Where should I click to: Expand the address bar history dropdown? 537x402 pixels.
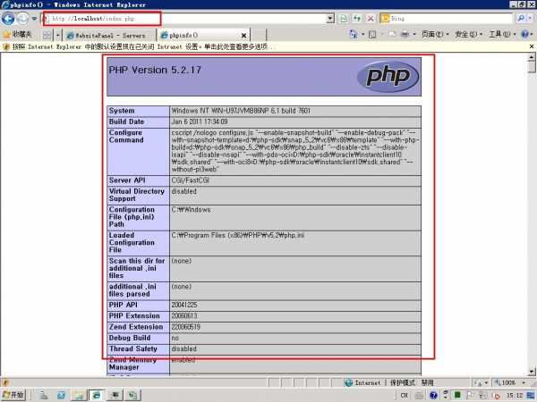[x=330, y=19]
